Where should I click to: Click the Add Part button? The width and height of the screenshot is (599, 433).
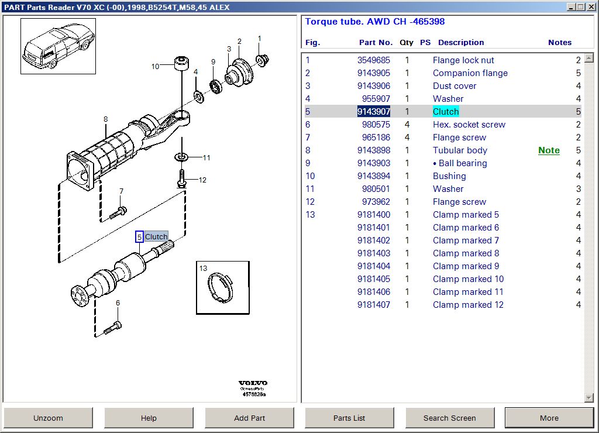[x=249, y=418]
